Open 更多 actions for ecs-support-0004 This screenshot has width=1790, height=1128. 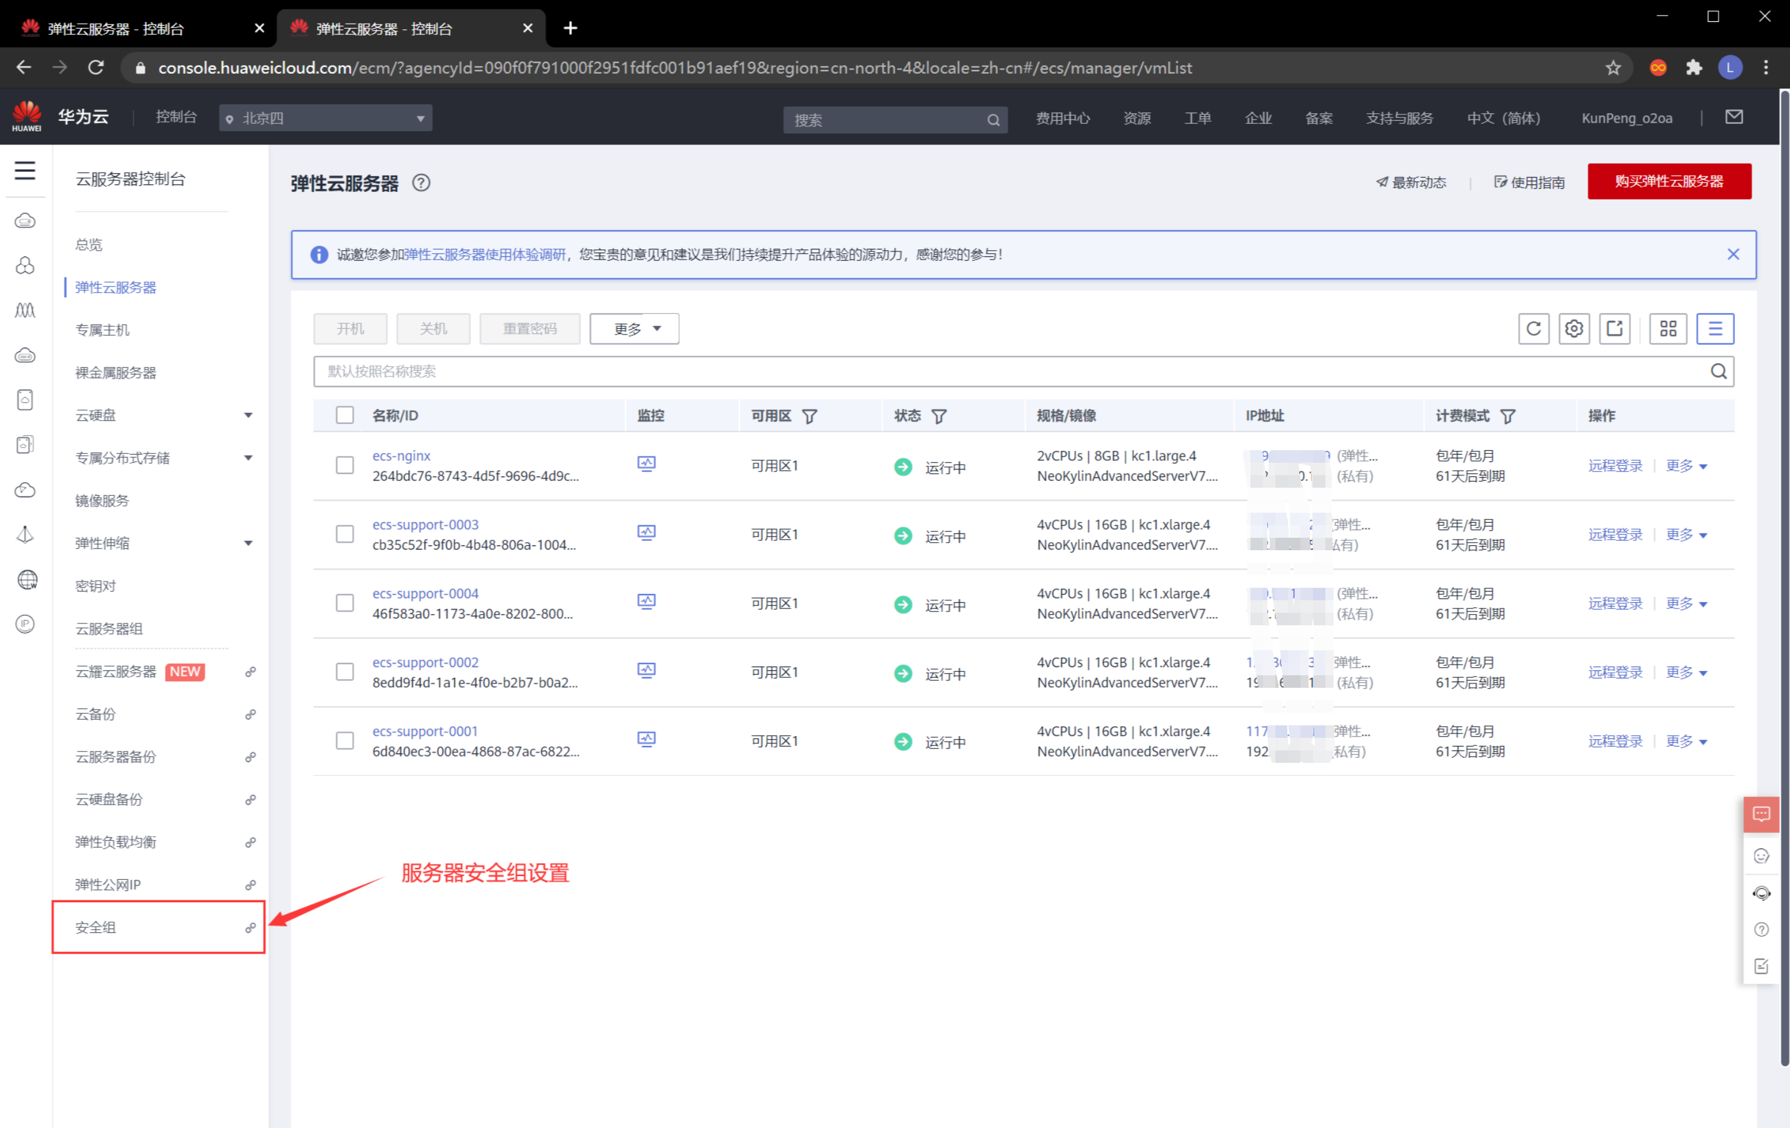point(1686,603)
